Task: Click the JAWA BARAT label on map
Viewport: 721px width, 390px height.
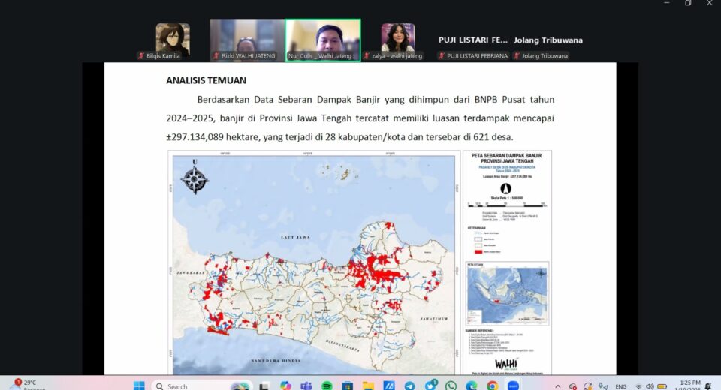Action: coord(190,273)
